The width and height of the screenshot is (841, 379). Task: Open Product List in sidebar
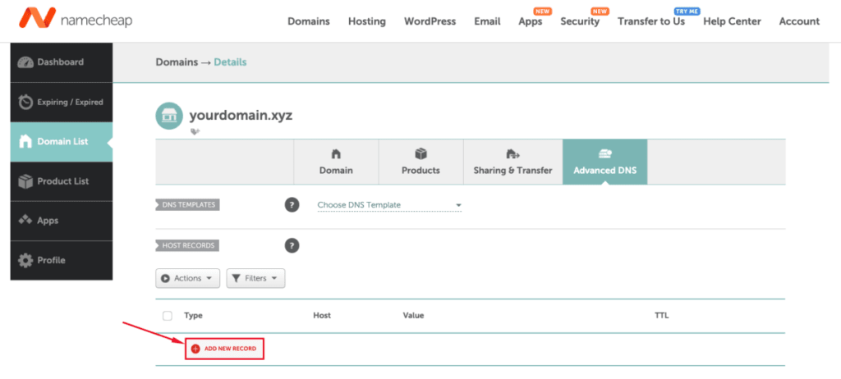coord(61,181)
